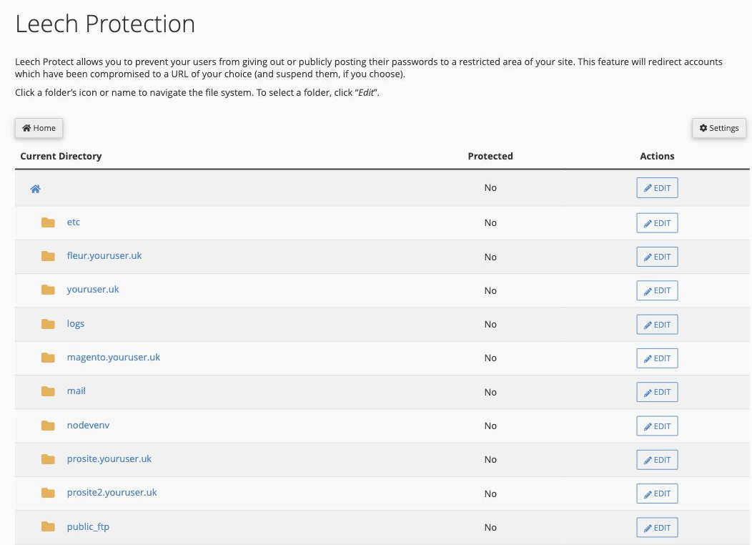
Task: Open the prosite2.youruser.uk name link
Action: coord(112,493)
